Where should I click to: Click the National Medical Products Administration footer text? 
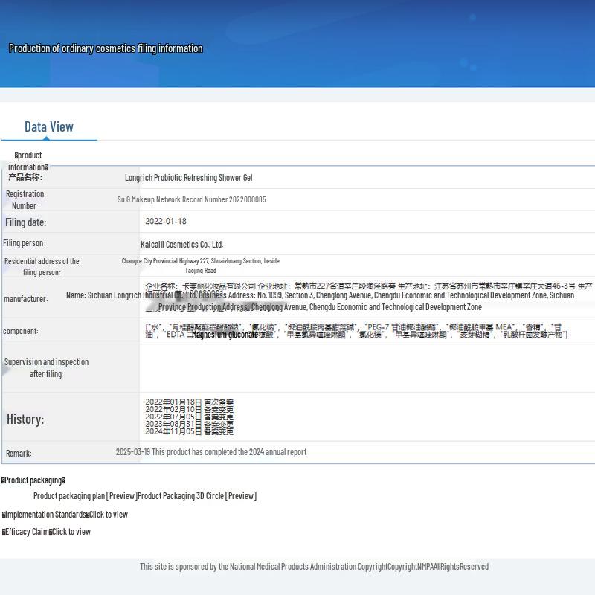tap(314, 567)
